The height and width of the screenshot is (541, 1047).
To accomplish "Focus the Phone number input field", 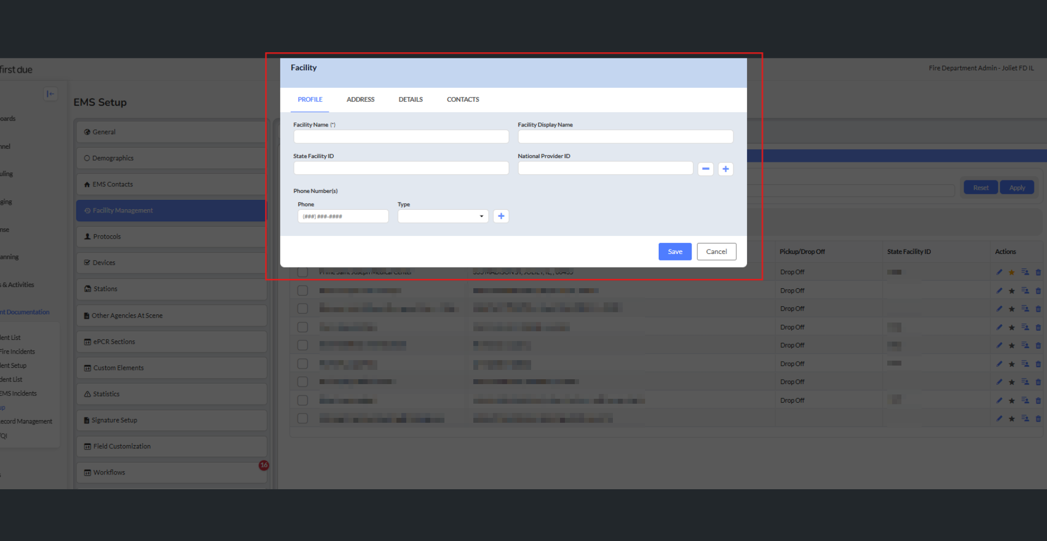I will [343, 216].
